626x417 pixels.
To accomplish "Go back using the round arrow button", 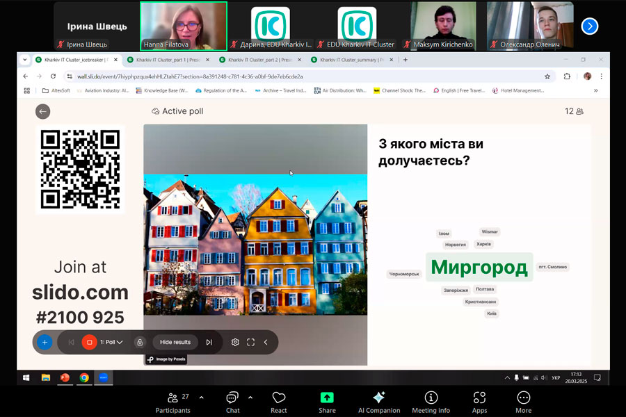I will pyautogui.click(x=43, y=111).
